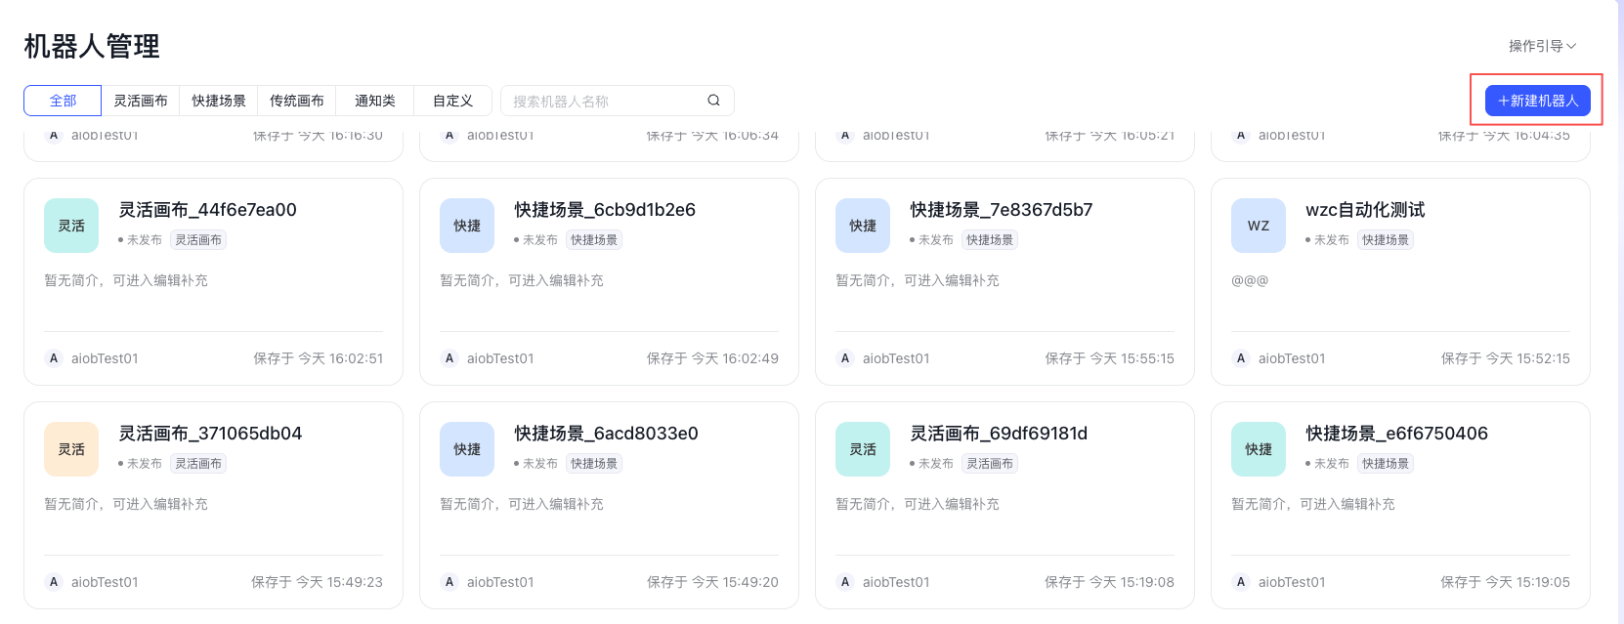Click the 灵活画布_44f6e7ea00 card avatar icon
Image resolution: width=1624 pixels, height=624 pixels.
point(71,226)
